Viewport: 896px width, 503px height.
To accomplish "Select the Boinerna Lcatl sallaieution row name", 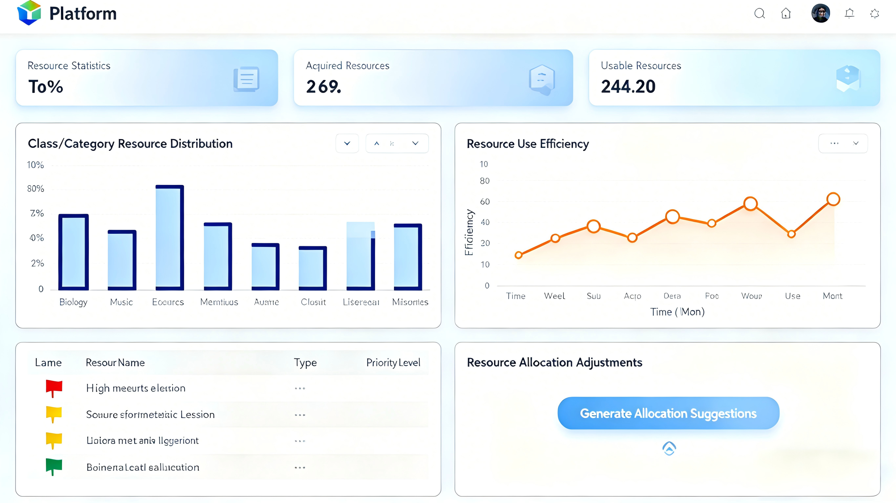I will [x=143, y=467].
